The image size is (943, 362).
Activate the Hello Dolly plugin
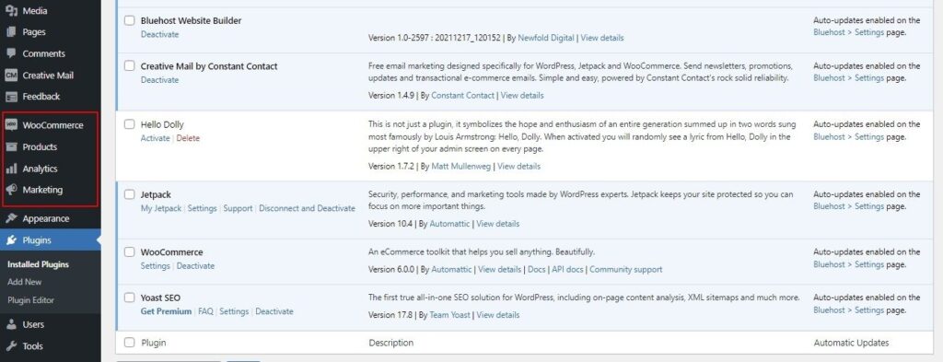[x=156, y=138]
